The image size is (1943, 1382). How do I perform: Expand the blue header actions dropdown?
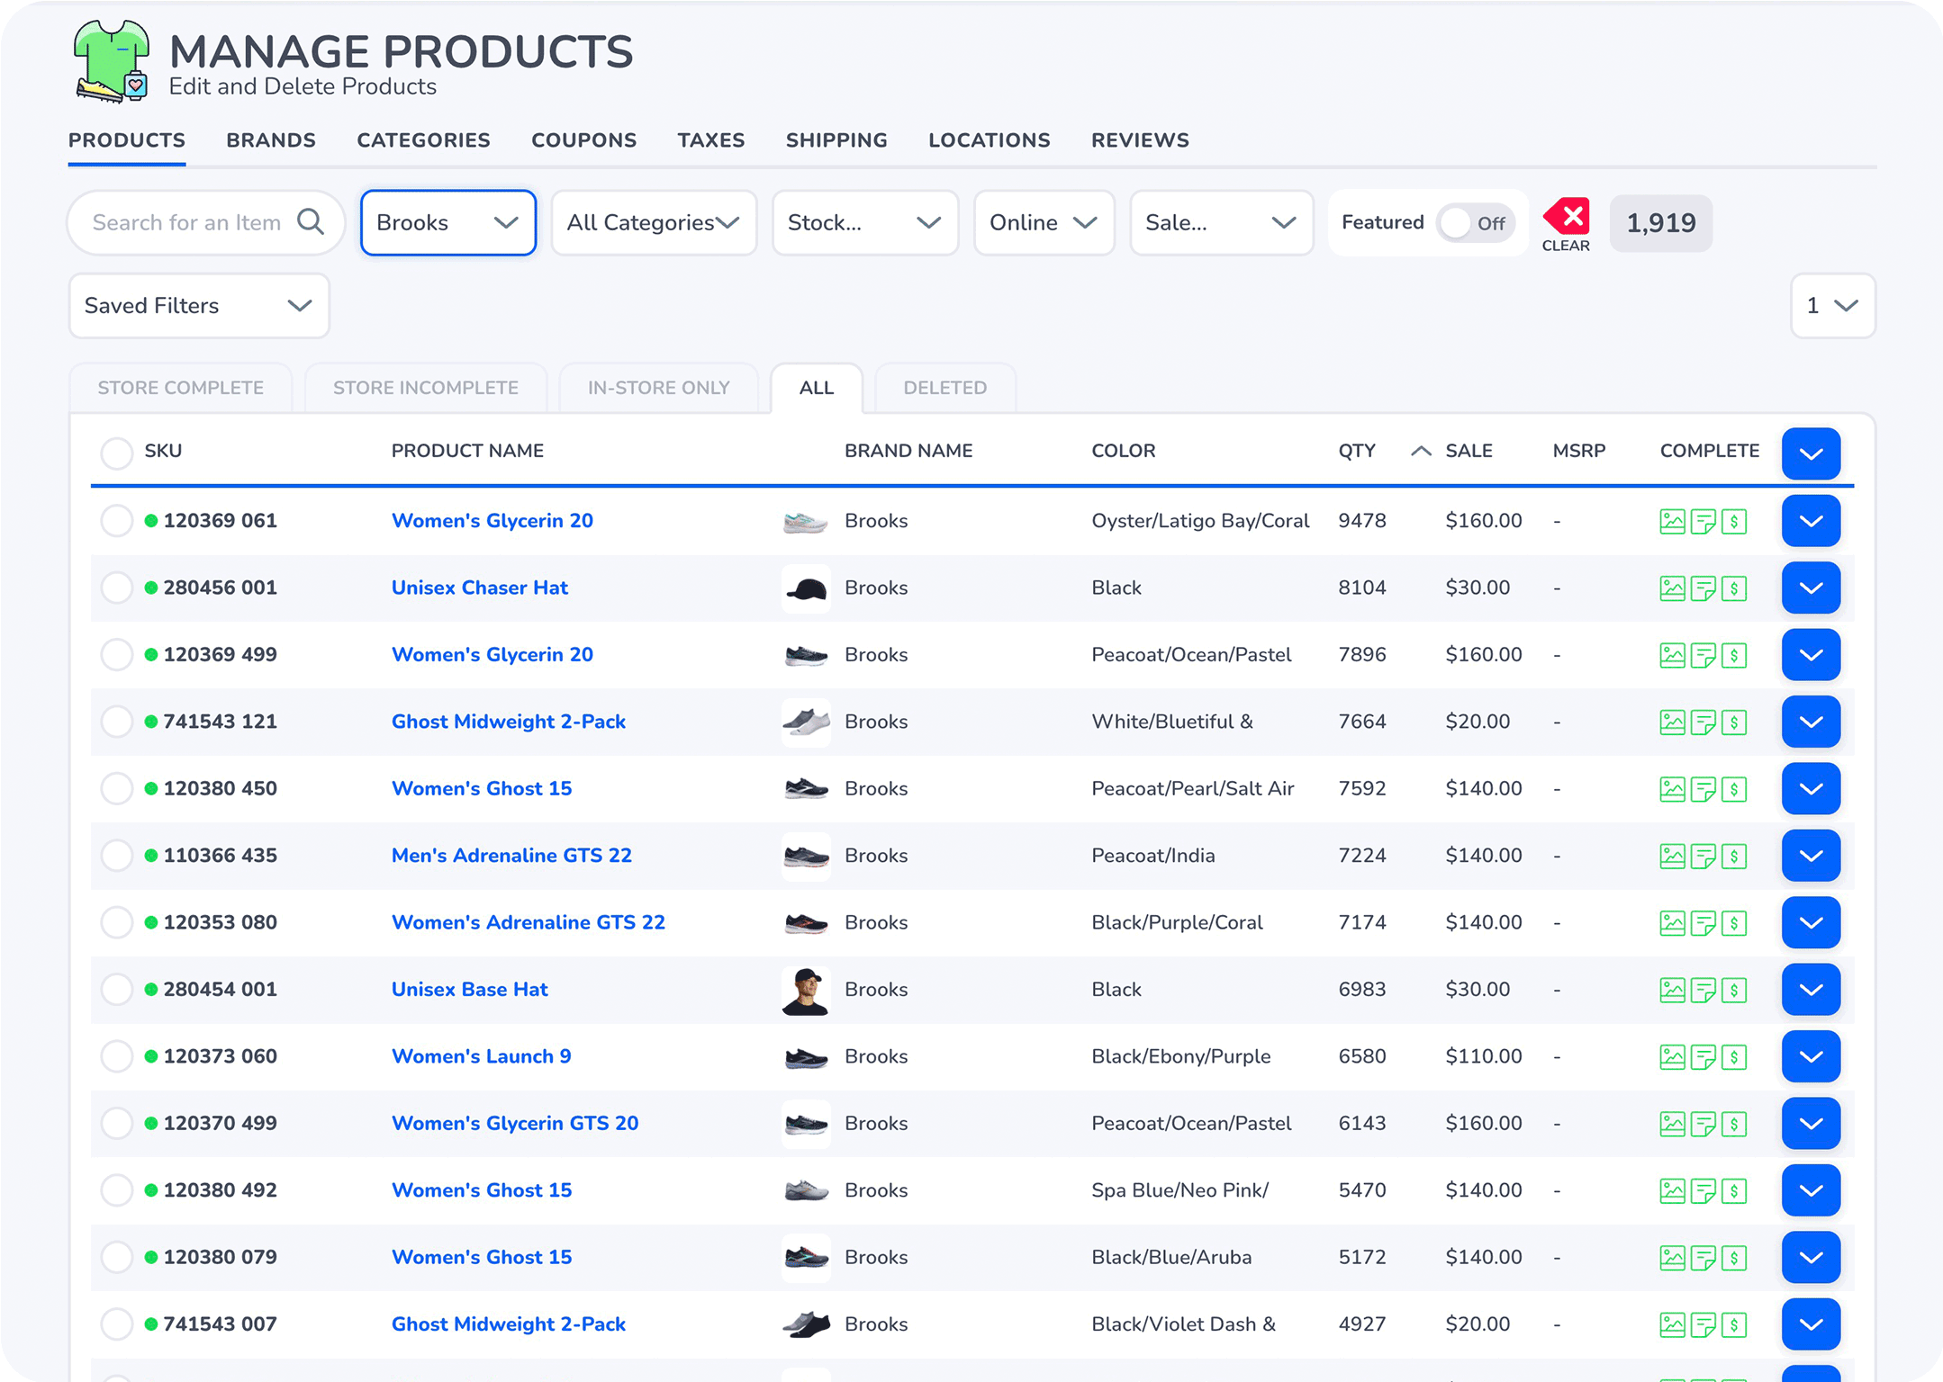1811,453
